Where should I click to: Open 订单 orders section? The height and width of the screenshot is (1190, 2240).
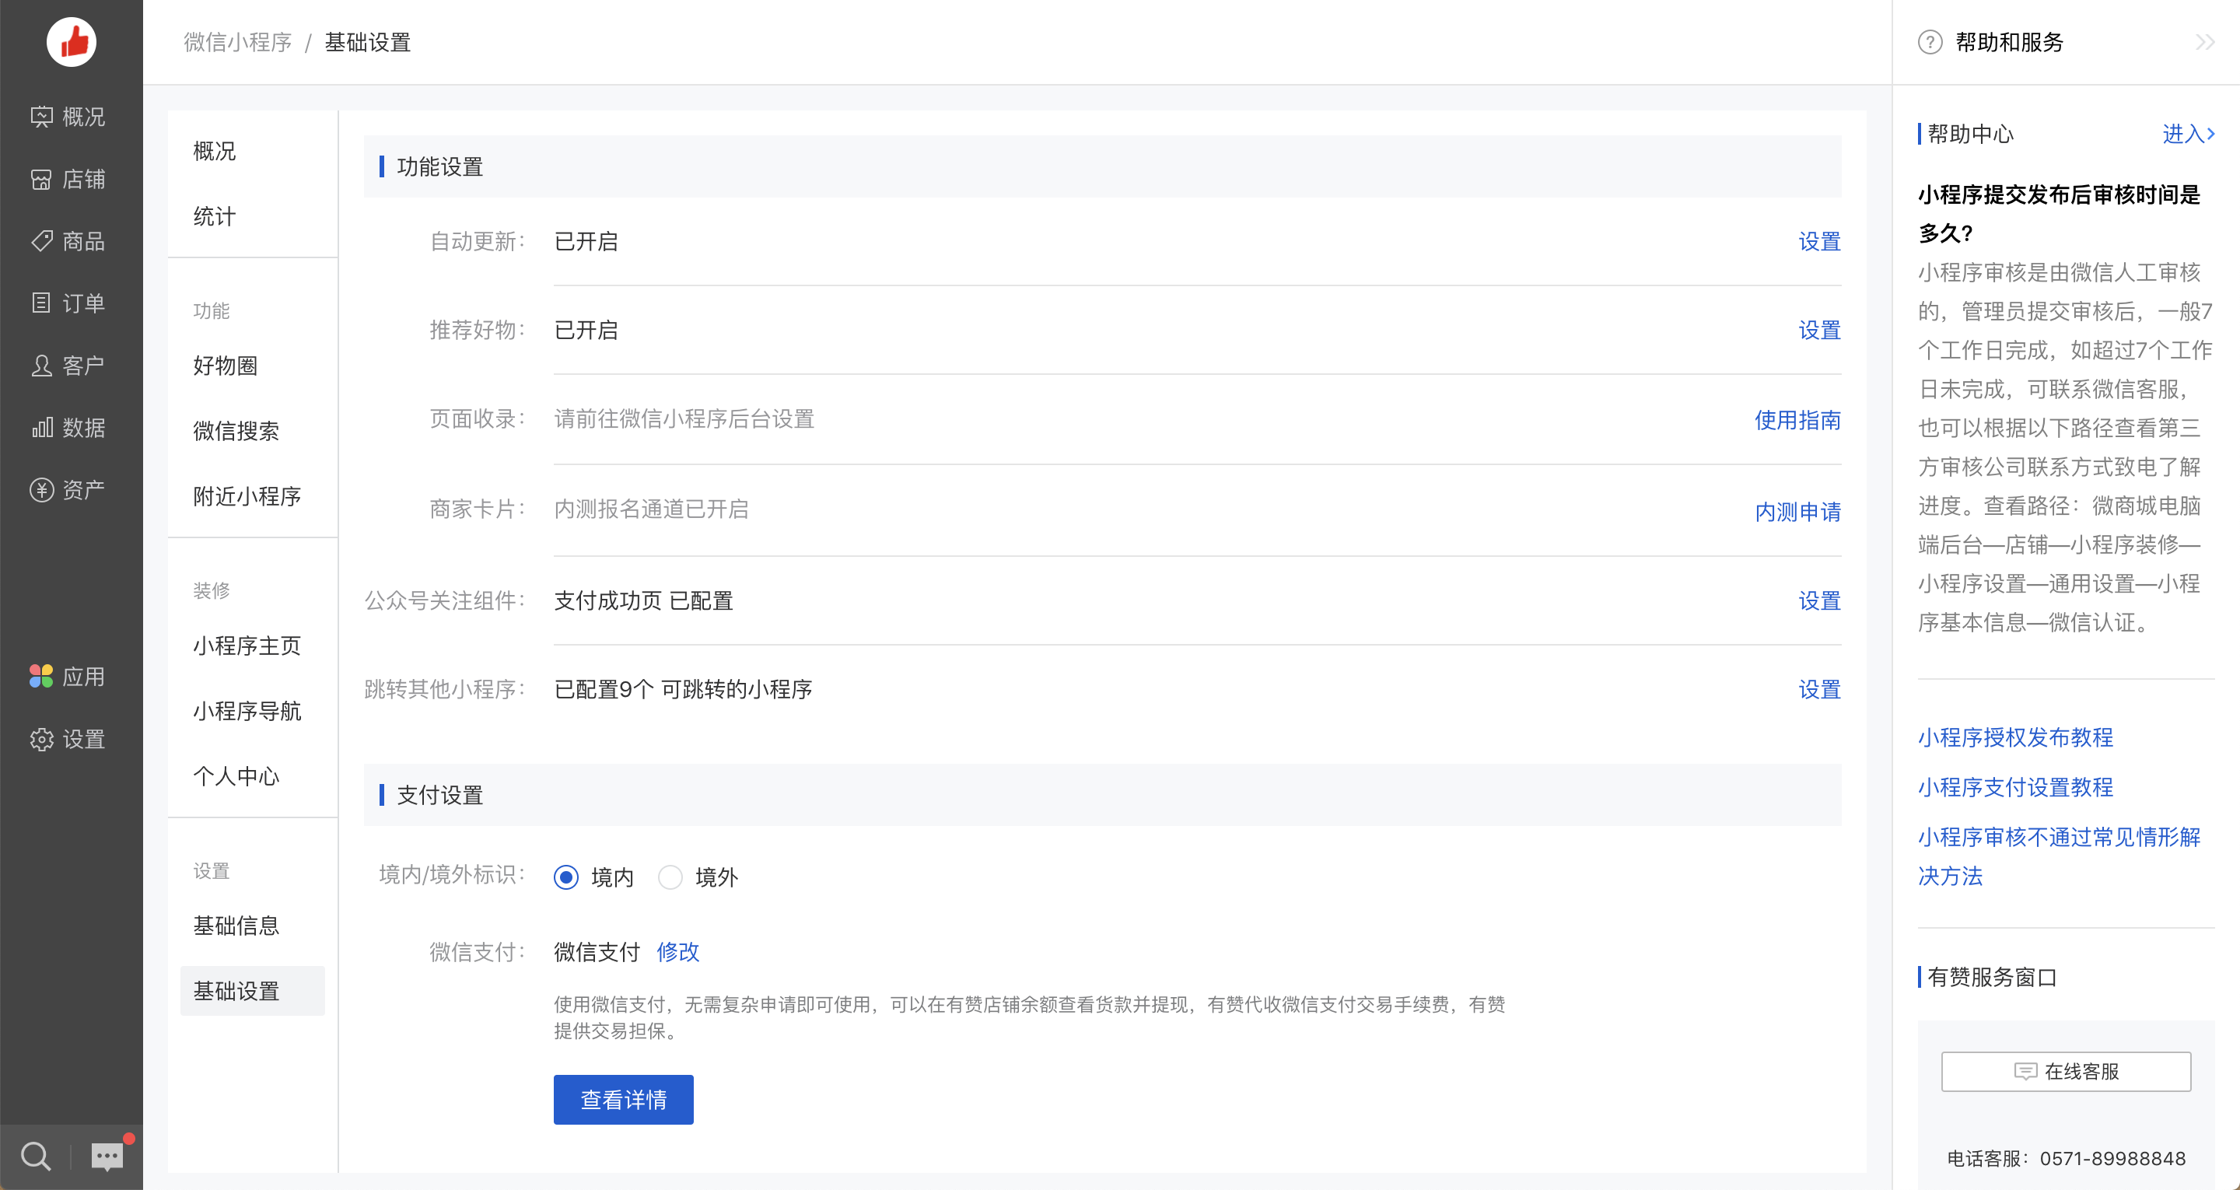point(68,303)
